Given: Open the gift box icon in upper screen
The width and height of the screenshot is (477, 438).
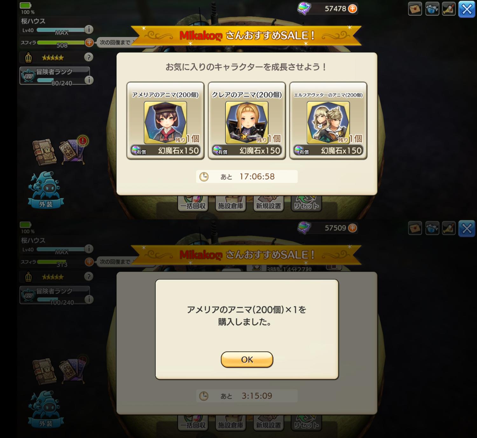Looking at the screenshot, I should click(432, 9).
